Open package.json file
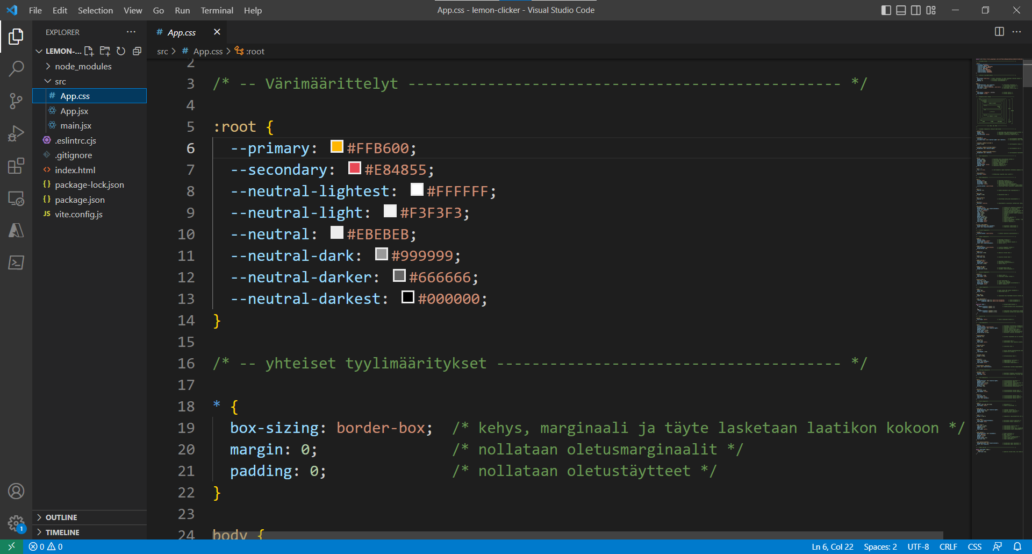This screenshot has width=1032, height=554. pos(80,200)
